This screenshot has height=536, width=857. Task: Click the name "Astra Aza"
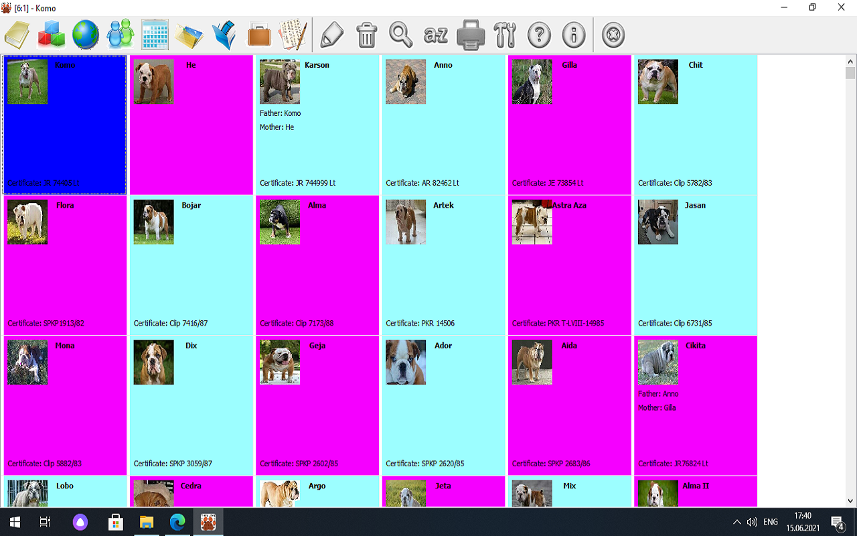click(x=569, y=205)
